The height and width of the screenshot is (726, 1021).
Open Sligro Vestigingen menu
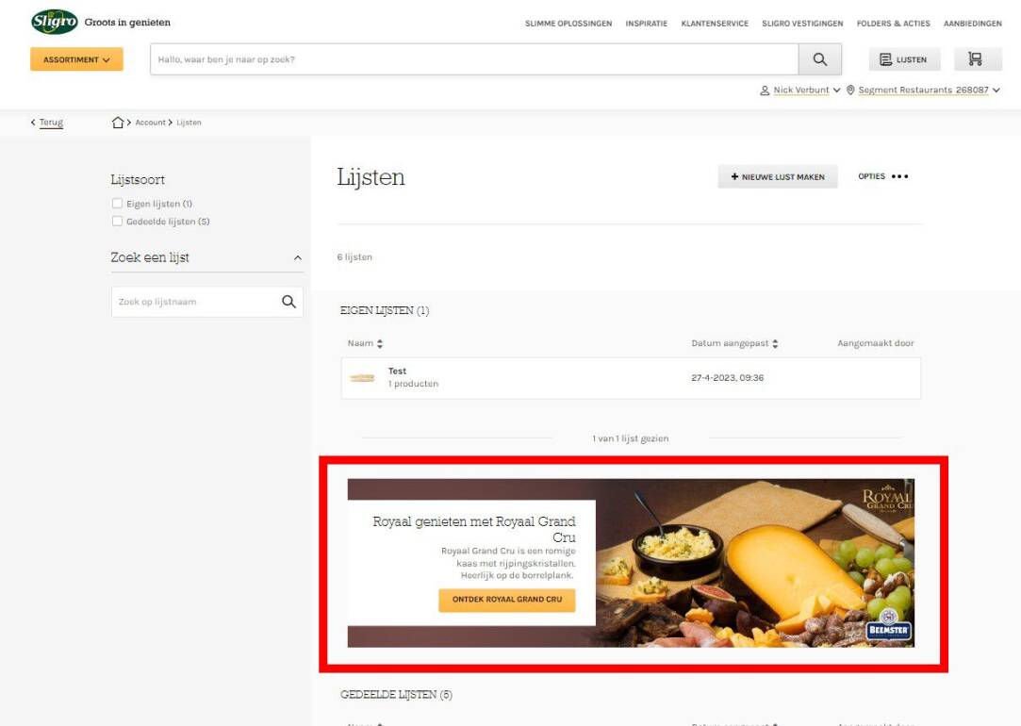tap(802, 24)
